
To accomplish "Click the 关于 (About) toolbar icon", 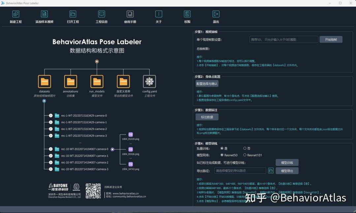I will (159, 14).
